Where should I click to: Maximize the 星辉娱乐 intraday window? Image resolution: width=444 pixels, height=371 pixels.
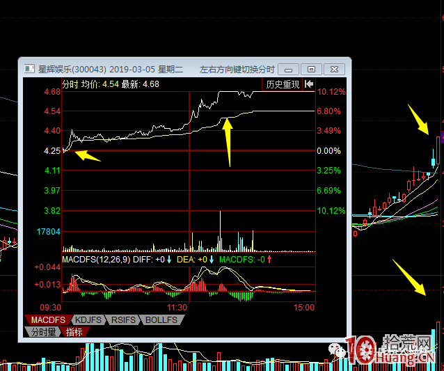tap(311, 70)
